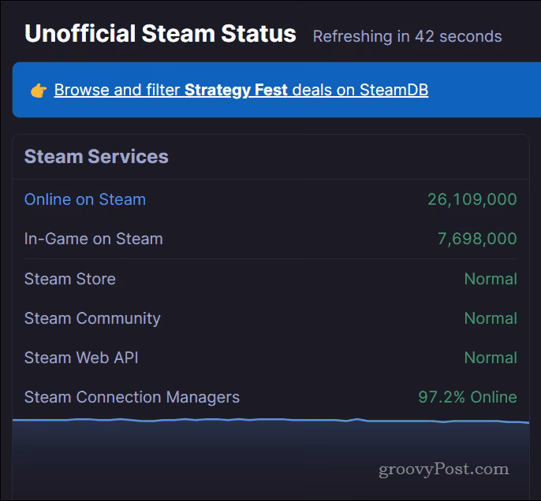Viewport: 541px width, 501px height.
Task: Select the Steam Web API label
Action: coord(81,358)
